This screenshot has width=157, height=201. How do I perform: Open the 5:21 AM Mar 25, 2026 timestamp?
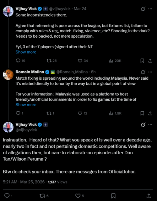(24, 182)
